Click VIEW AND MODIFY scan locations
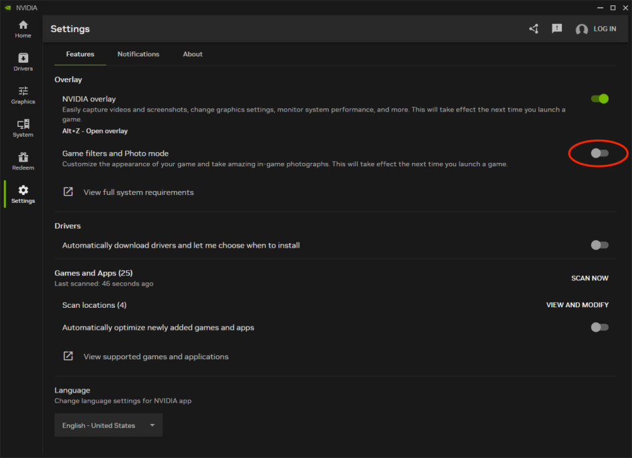 [x=577, y=305]
